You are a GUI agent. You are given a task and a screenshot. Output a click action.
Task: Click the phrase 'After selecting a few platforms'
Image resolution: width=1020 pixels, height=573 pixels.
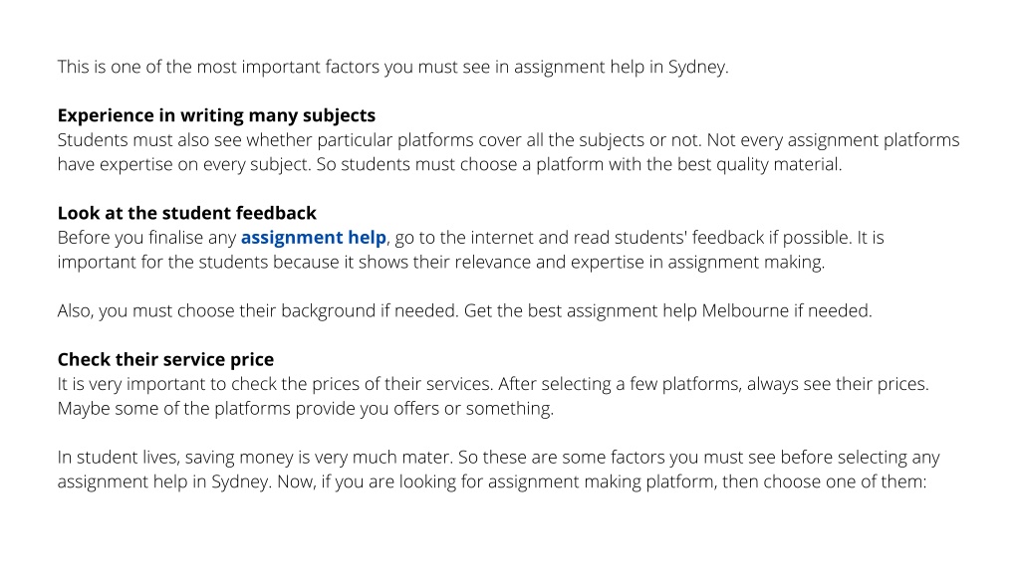pos(620,384)
